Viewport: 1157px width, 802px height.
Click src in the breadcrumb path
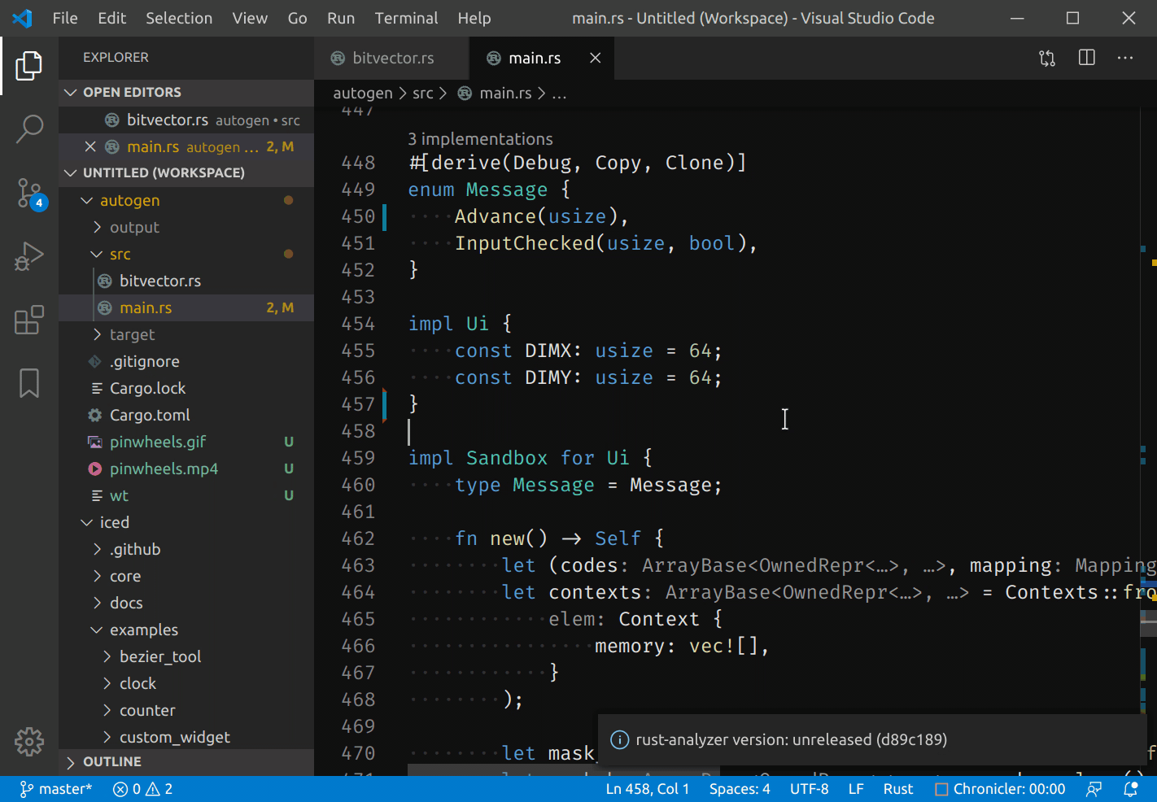(x=423, y=94)
